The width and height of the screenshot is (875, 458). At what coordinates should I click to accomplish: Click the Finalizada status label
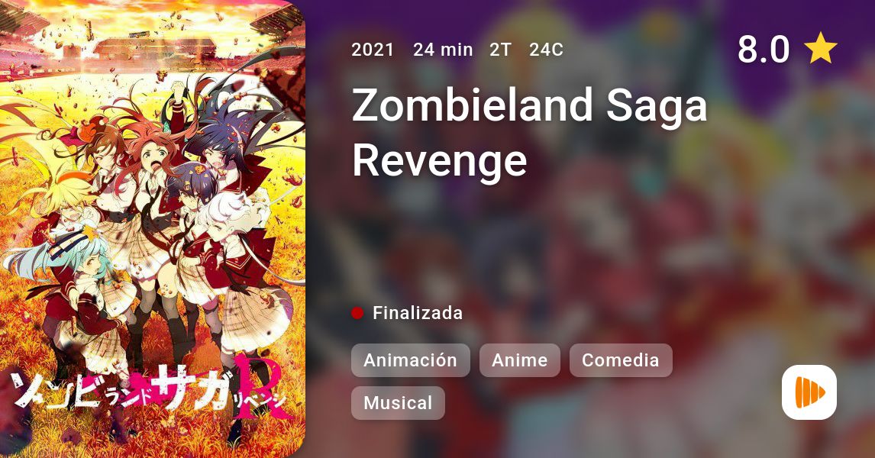click(418, 313)
